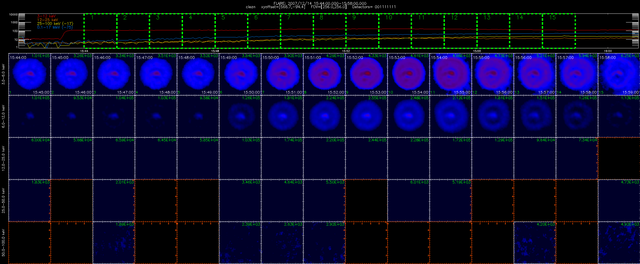
Task: Click the FLARE 2007/12/14 title text
Action: coord(320,3)
